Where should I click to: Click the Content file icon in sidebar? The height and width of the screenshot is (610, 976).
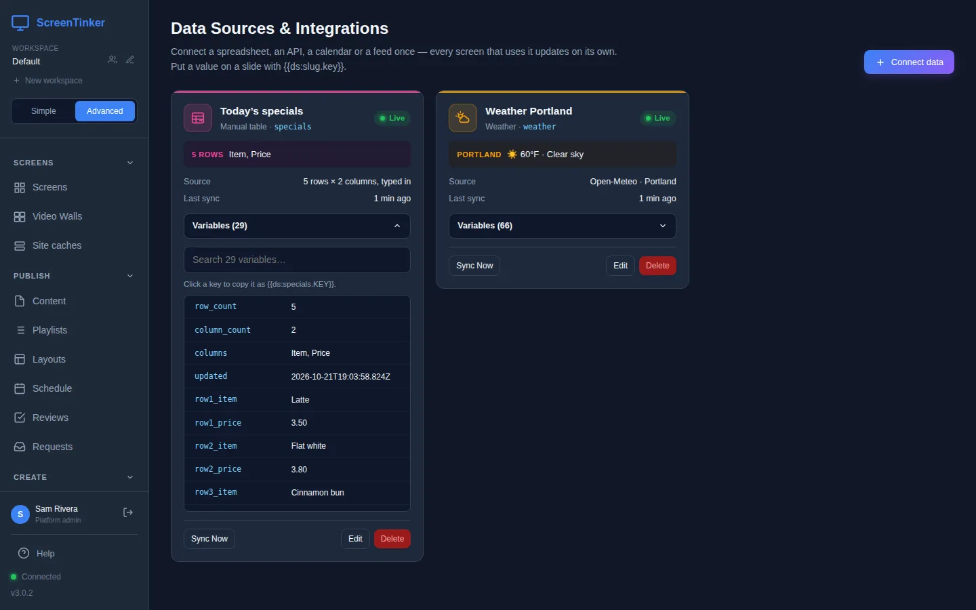[20, 301]
